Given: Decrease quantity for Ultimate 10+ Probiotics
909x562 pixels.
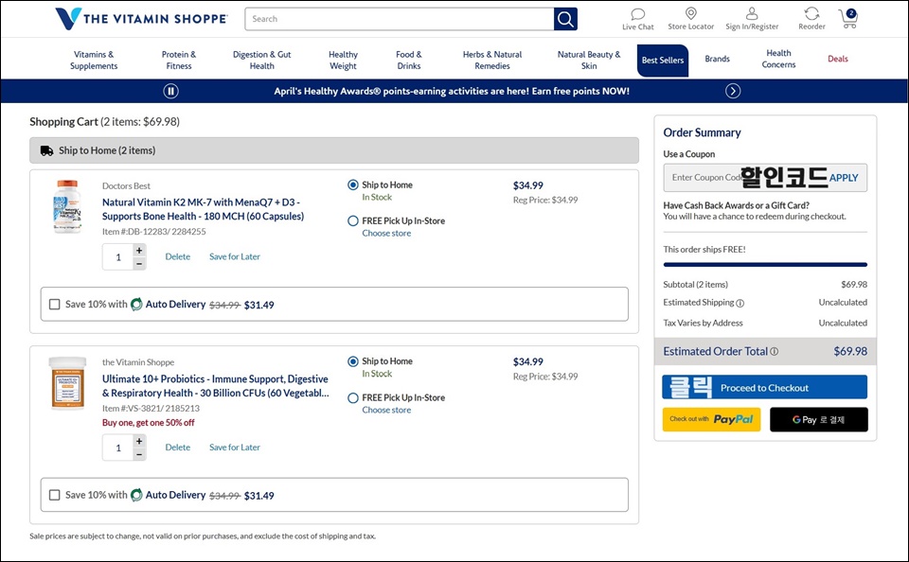Looking at the screenshot, I should pyautogui.click(x=139, y=455).
